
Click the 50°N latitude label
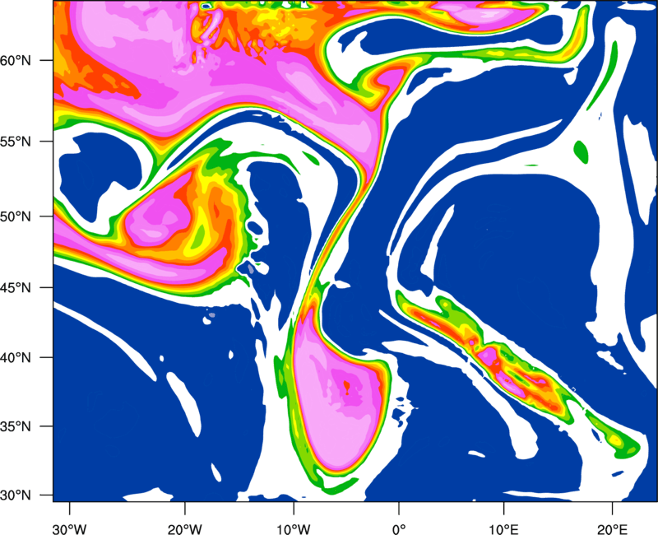(16, 216)
